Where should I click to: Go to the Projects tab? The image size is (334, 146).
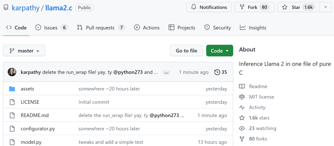(x=182, y=28)
